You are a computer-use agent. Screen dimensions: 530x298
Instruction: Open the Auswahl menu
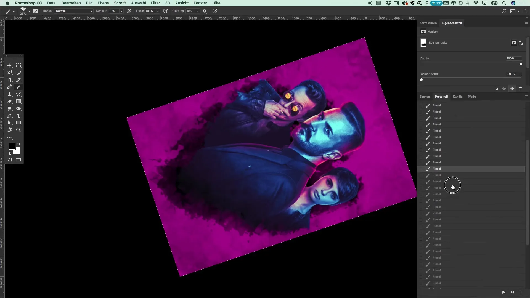pyautogui.click(x=138, y=3)
